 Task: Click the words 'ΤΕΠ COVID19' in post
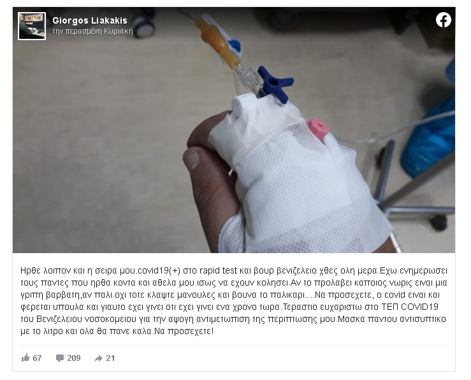(x=410, y=307)
